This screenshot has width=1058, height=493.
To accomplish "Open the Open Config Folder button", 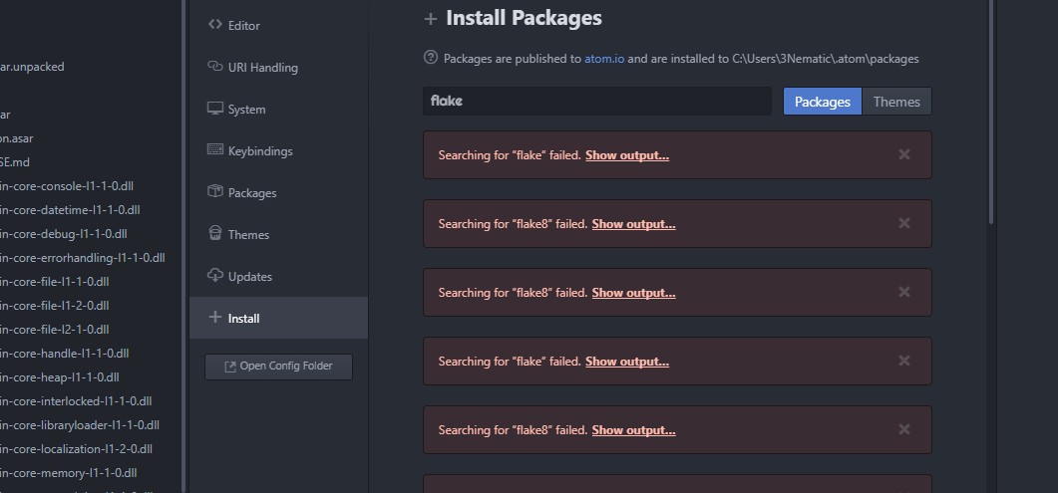I will point(278,367).
